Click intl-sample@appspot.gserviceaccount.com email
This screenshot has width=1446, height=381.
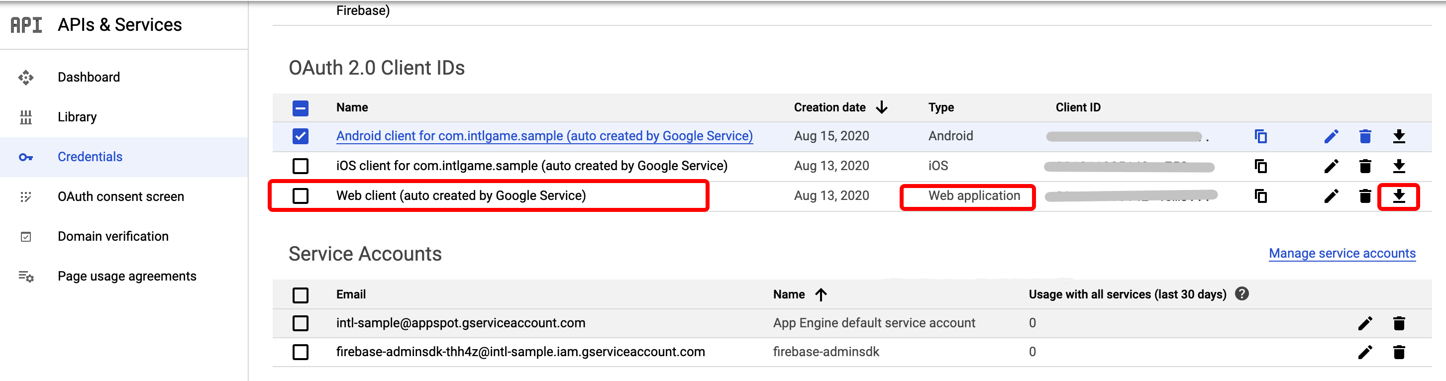point(460,323)
